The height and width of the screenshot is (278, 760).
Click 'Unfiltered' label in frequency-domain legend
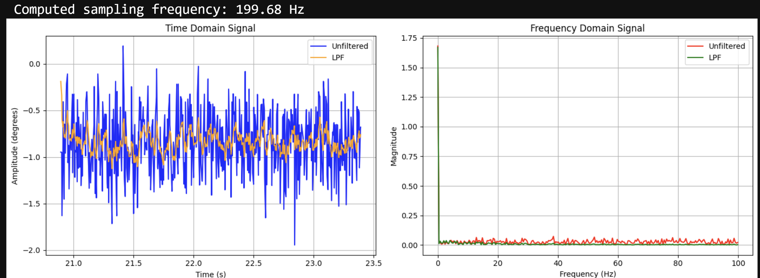pos(727,46)
